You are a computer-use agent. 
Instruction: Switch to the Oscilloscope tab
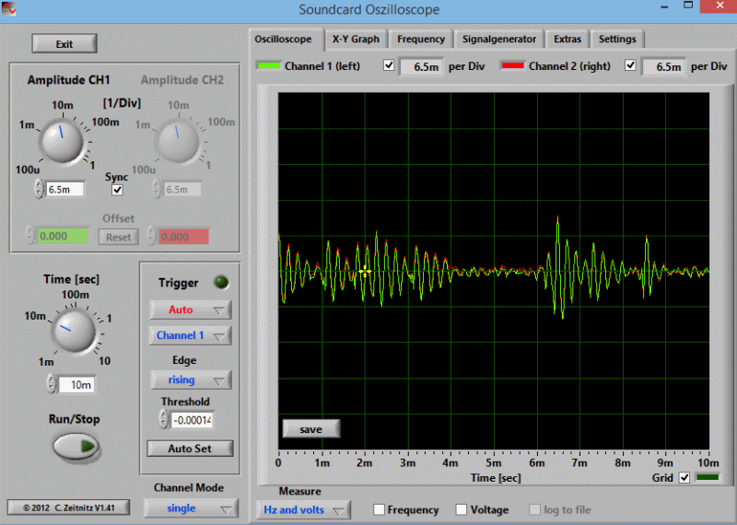click(285, 40)
